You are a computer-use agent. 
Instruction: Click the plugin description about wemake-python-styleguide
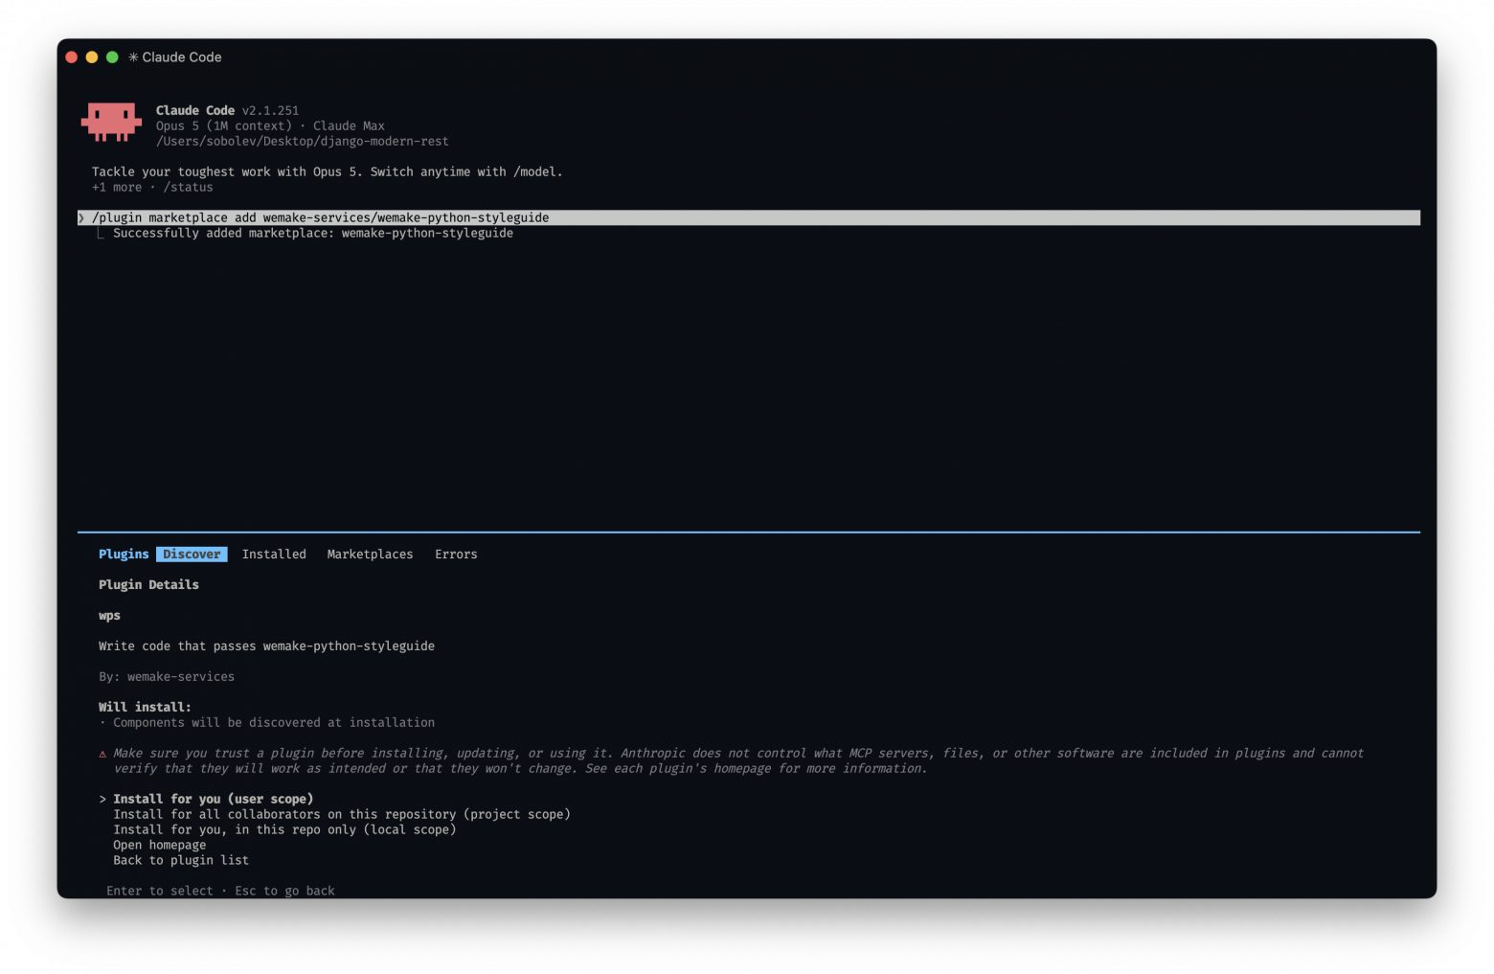point(266,646)
